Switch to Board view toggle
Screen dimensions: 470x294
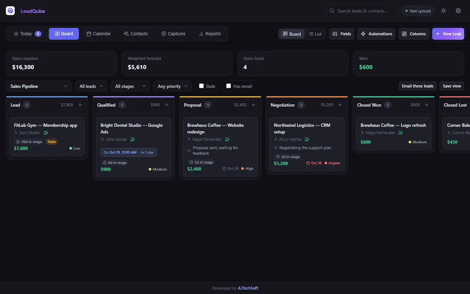[x=292, y=34]
